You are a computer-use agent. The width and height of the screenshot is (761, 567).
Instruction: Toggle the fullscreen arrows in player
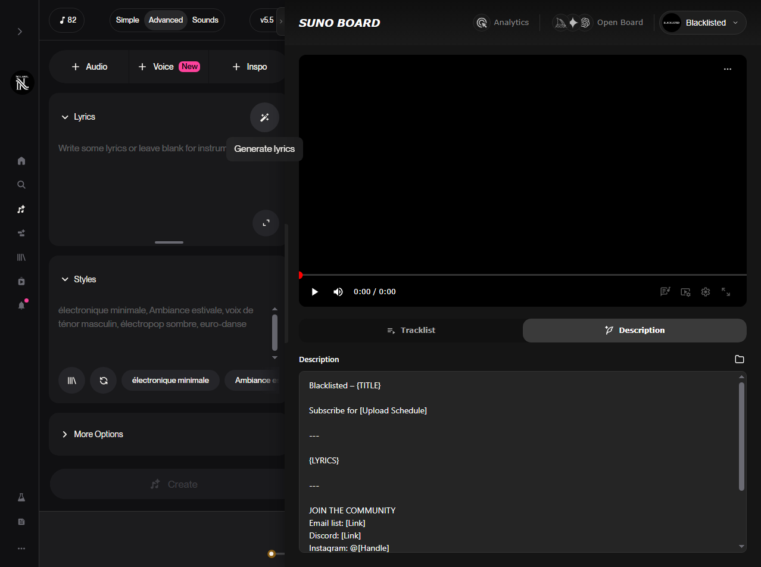pyautogui.click(x=726, y=292)
